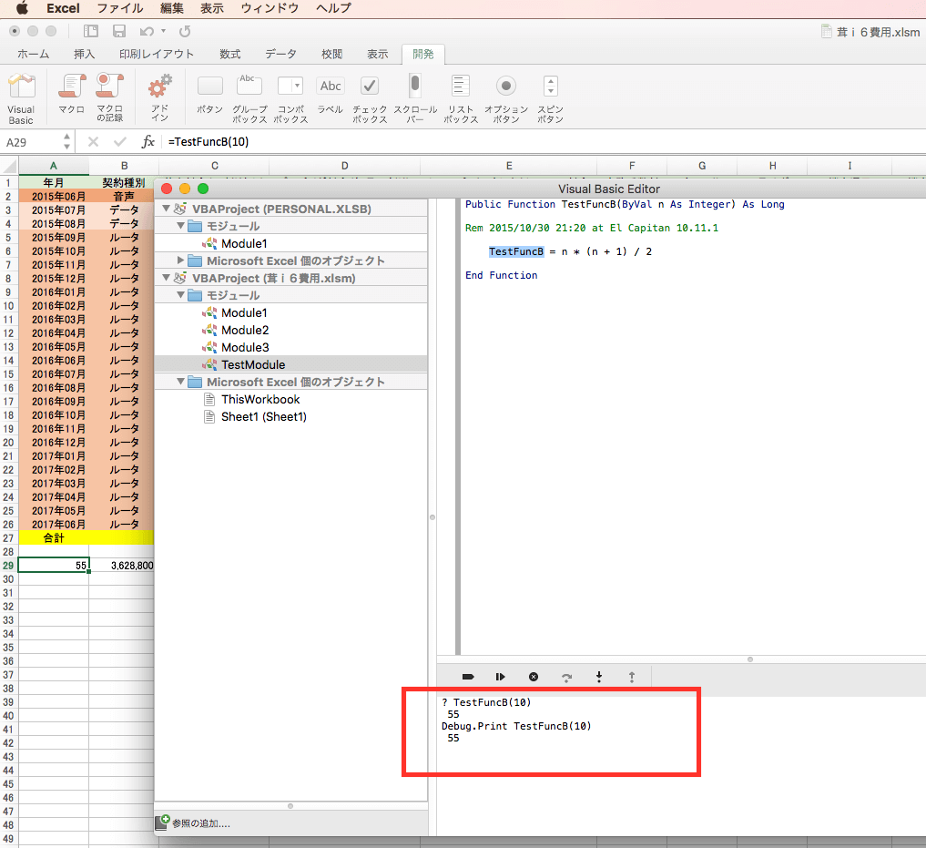
Task: Click the TestFuncB assignment line in code
Action: click(571, 251)
